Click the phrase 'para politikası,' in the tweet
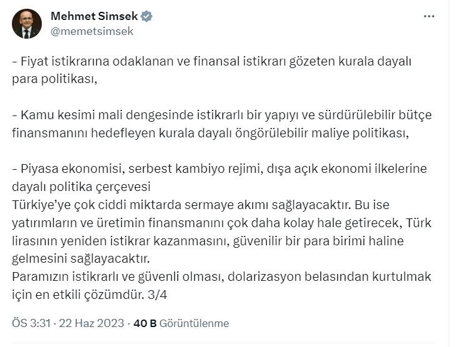 point(54,79)
